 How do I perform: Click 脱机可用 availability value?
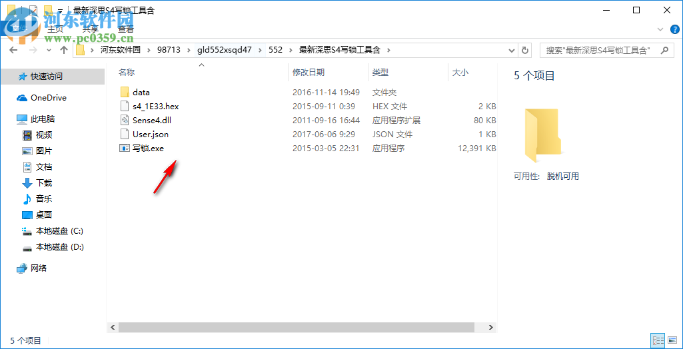pyautogui.click(x=563, y=176)
